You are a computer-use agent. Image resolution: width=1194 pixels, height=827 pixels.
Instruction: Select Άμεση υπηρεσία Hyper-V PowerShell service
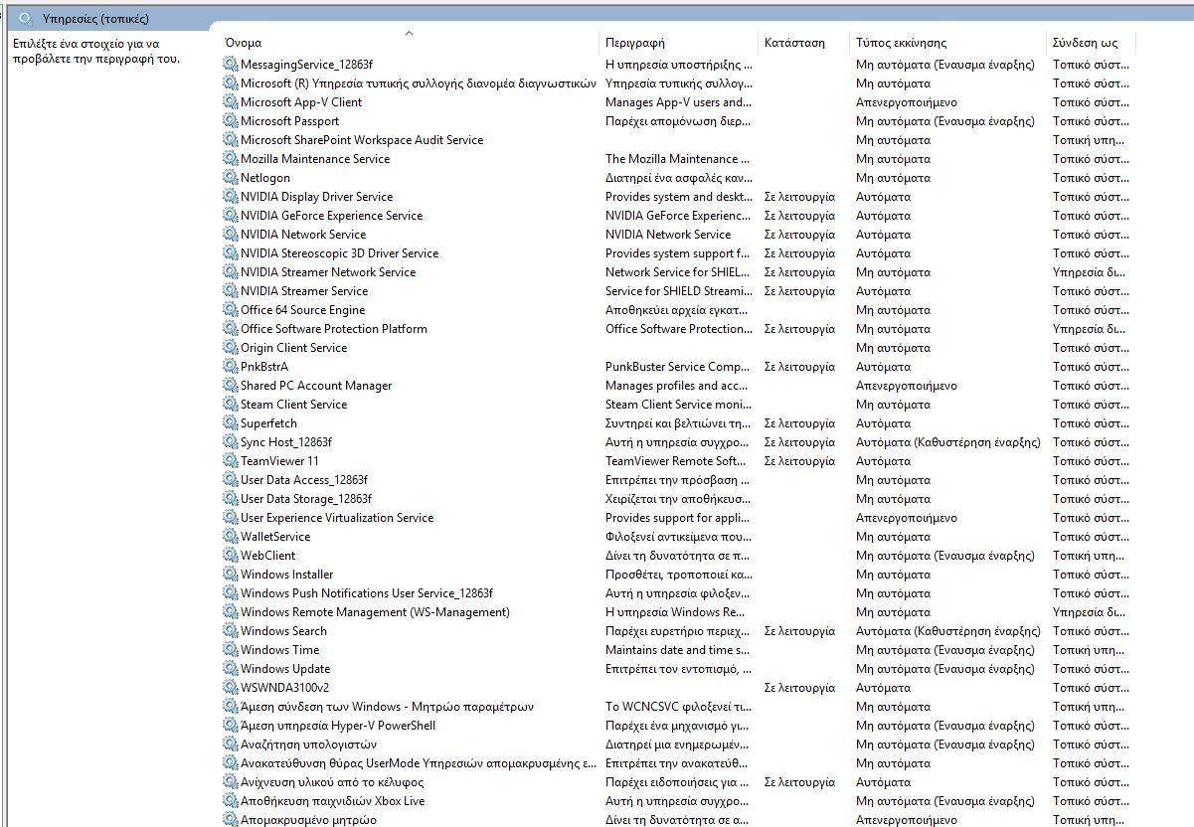pyautogui.click(x=678, y=726)
